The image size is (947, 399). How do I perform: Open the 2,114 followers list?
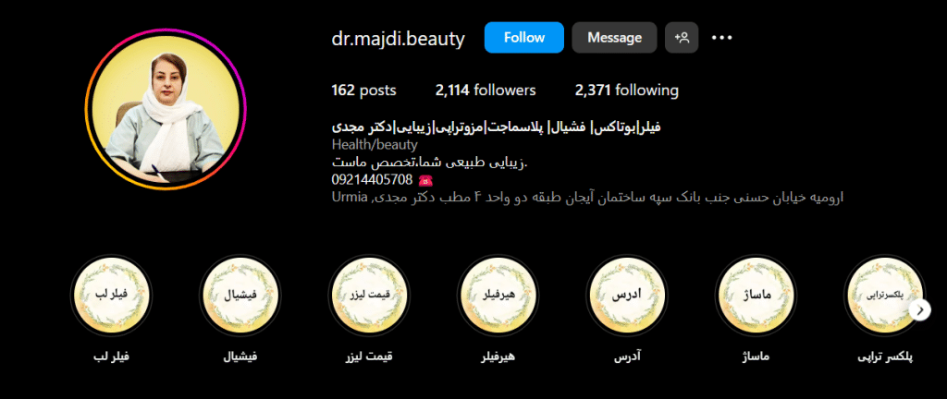(x=486, y=91)
